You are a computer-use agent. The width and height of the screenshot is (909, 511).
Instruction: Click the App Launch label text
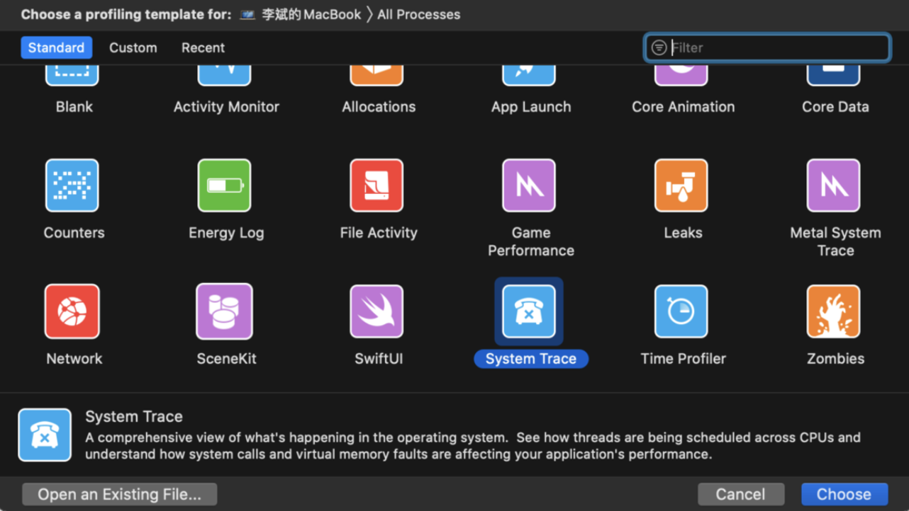[530, 107]
